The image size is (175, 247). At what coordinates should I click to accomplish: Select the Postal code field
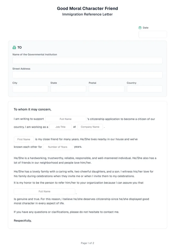pos(106,89)
